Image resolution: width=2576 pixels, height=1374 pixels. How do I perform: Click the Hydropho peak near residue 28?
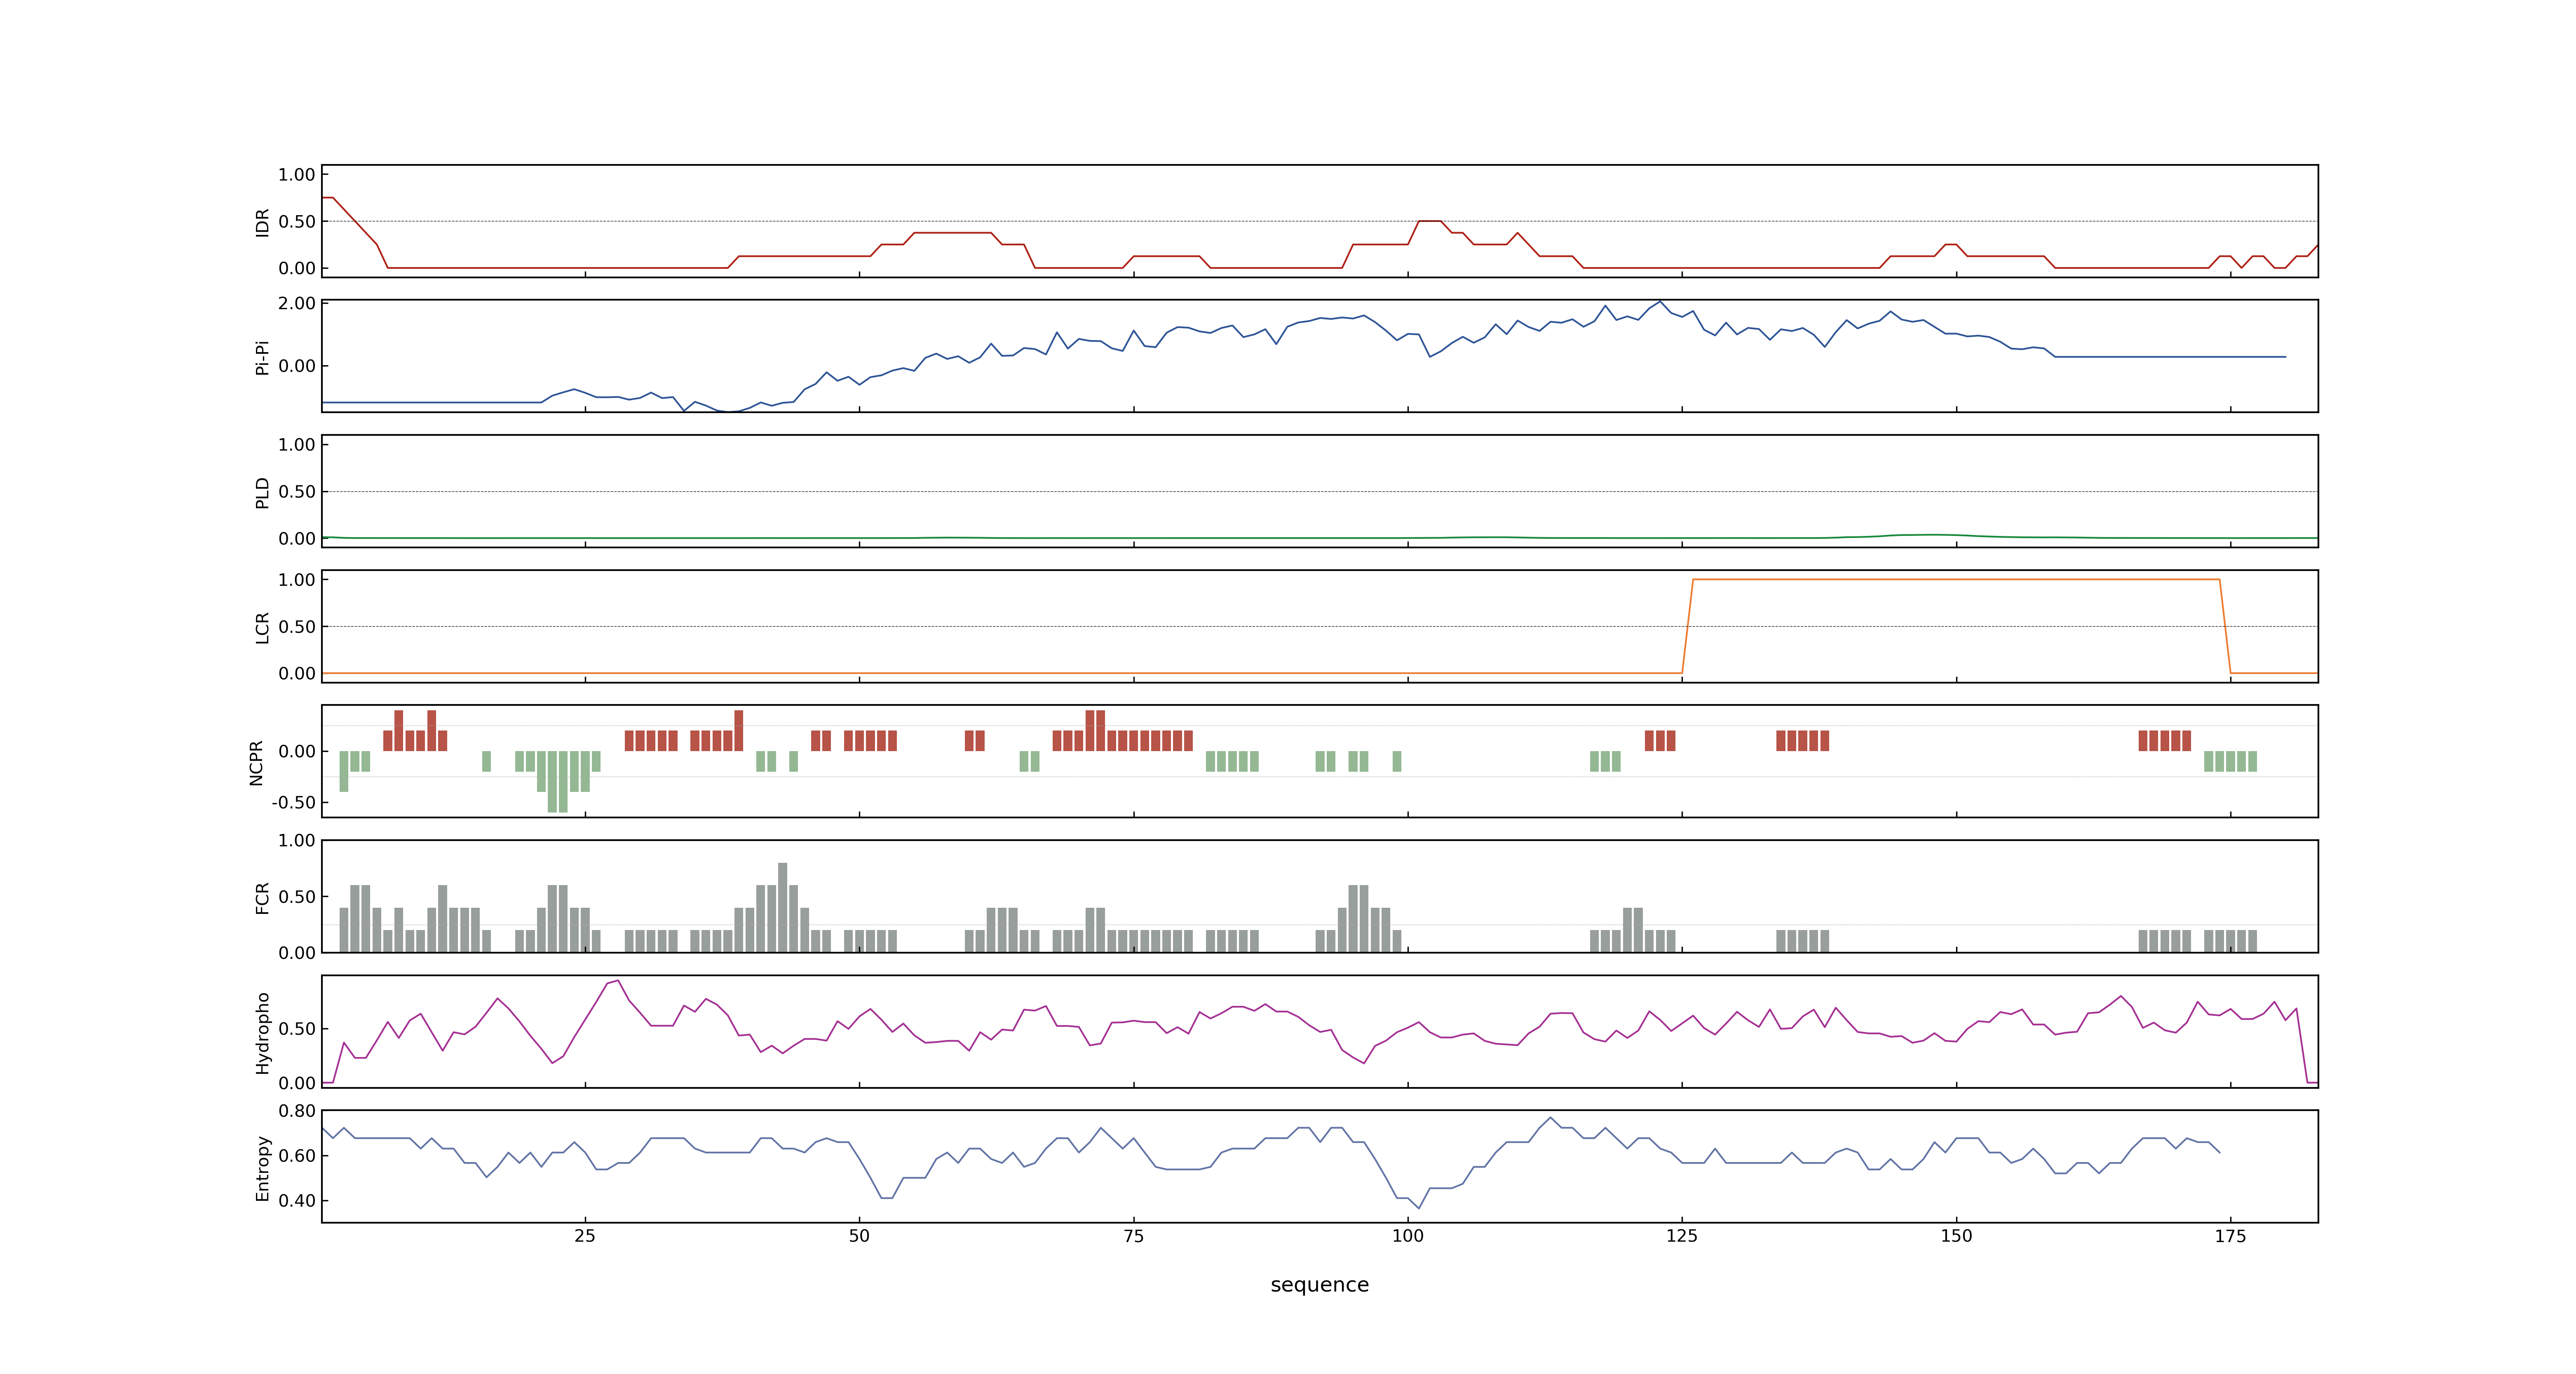618,981
